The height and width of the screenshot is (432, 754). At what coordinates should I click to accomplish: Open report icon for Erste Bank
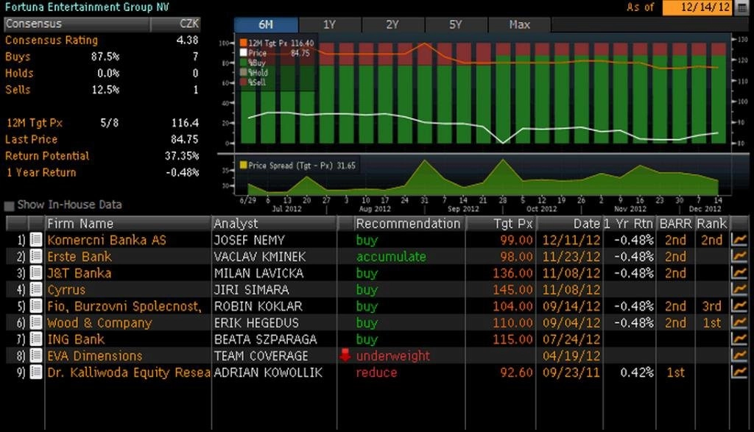coord(36,256)
